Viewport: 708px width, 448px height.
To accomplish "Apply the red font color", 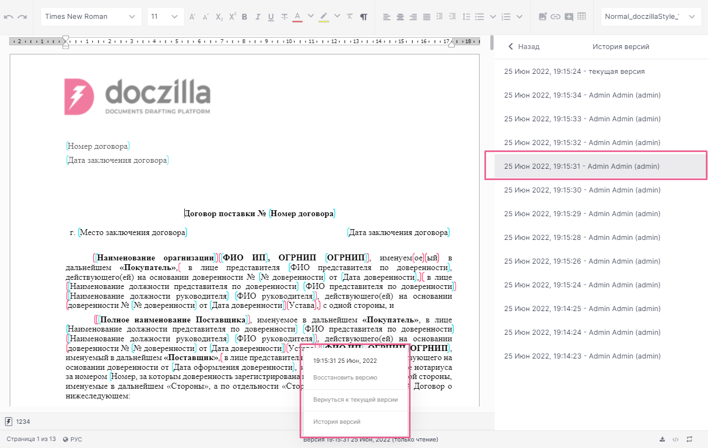I will click(x=297, y=17).
